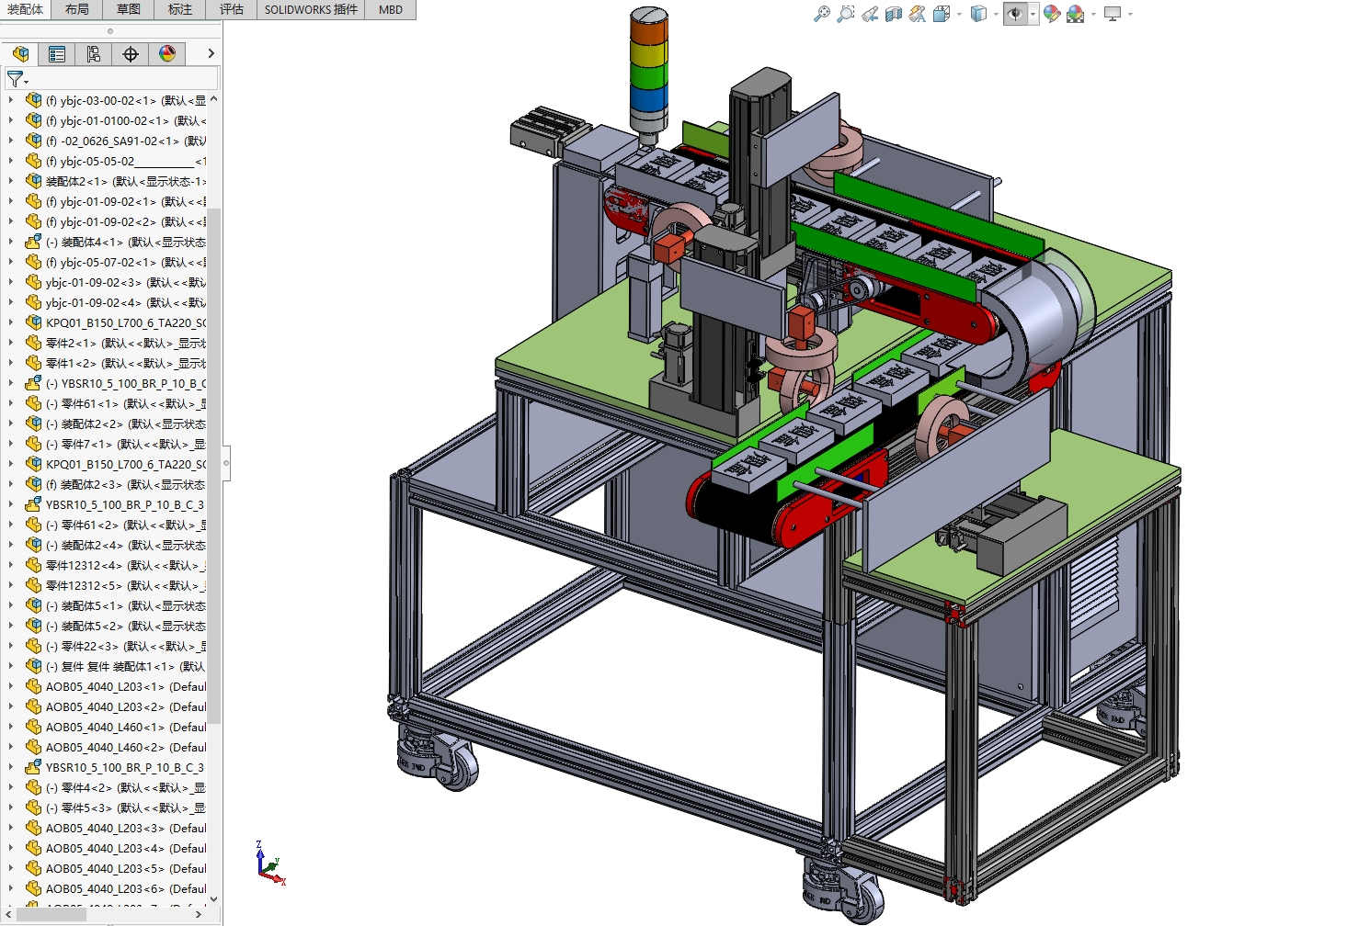Click the Edit Appearance icon
This screenshot has width=1370, height=926.
[1052, 14]
